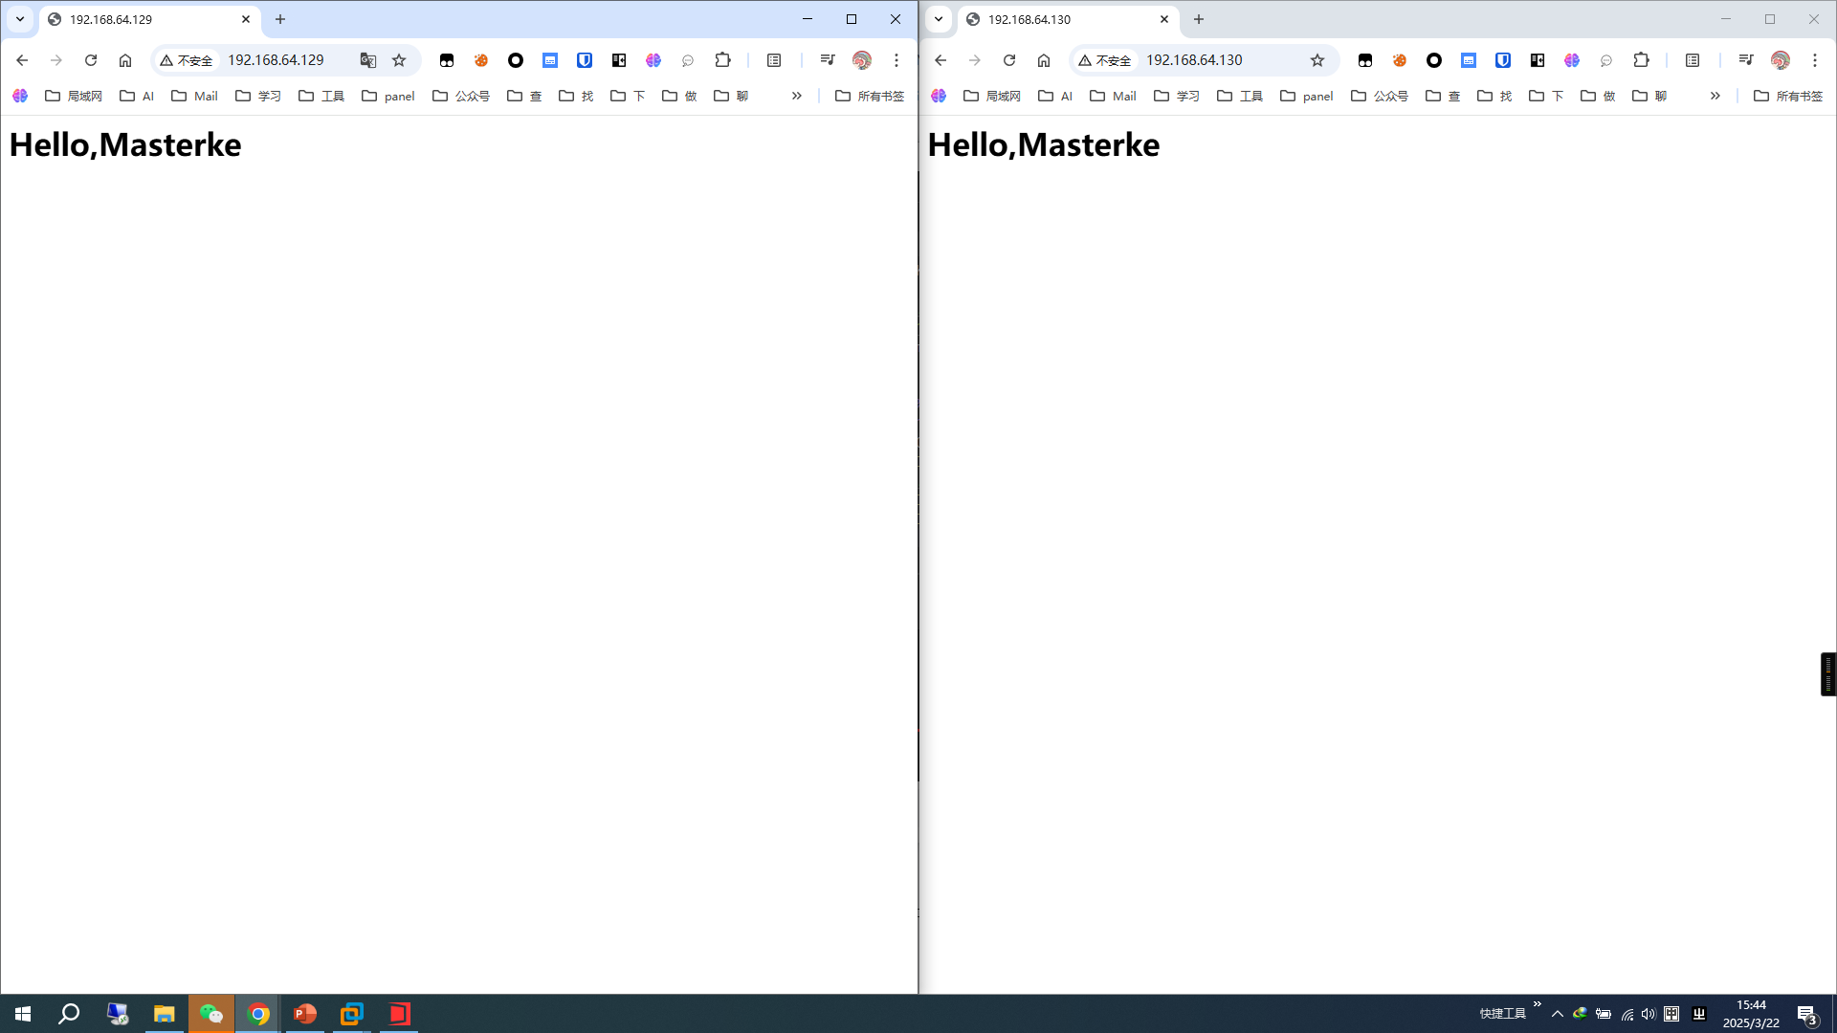
Task: Open the side panel icon in right browser
Action: 1693,60
